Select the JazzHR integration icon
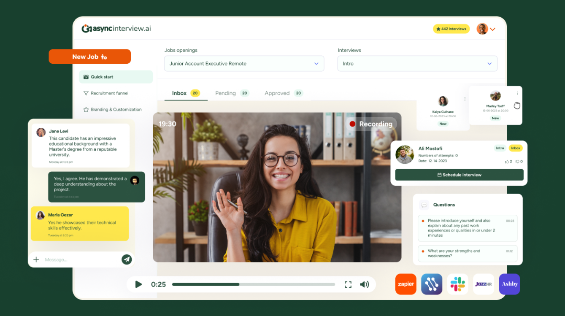Image resolution: width=565 pixels, height=316 pixels. click(x=483, y=284)
